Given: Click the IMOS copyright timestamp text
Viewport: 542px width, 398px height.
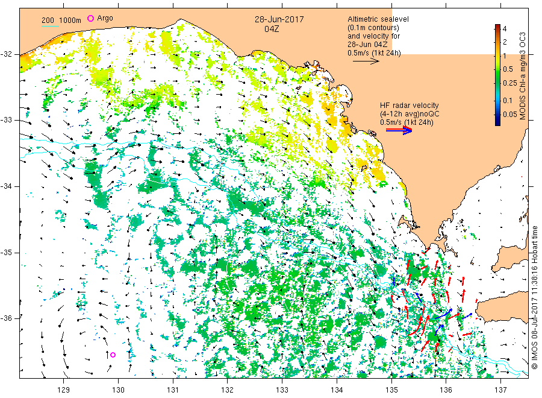Looking at the screenshot, I should (x=534, y=297).
